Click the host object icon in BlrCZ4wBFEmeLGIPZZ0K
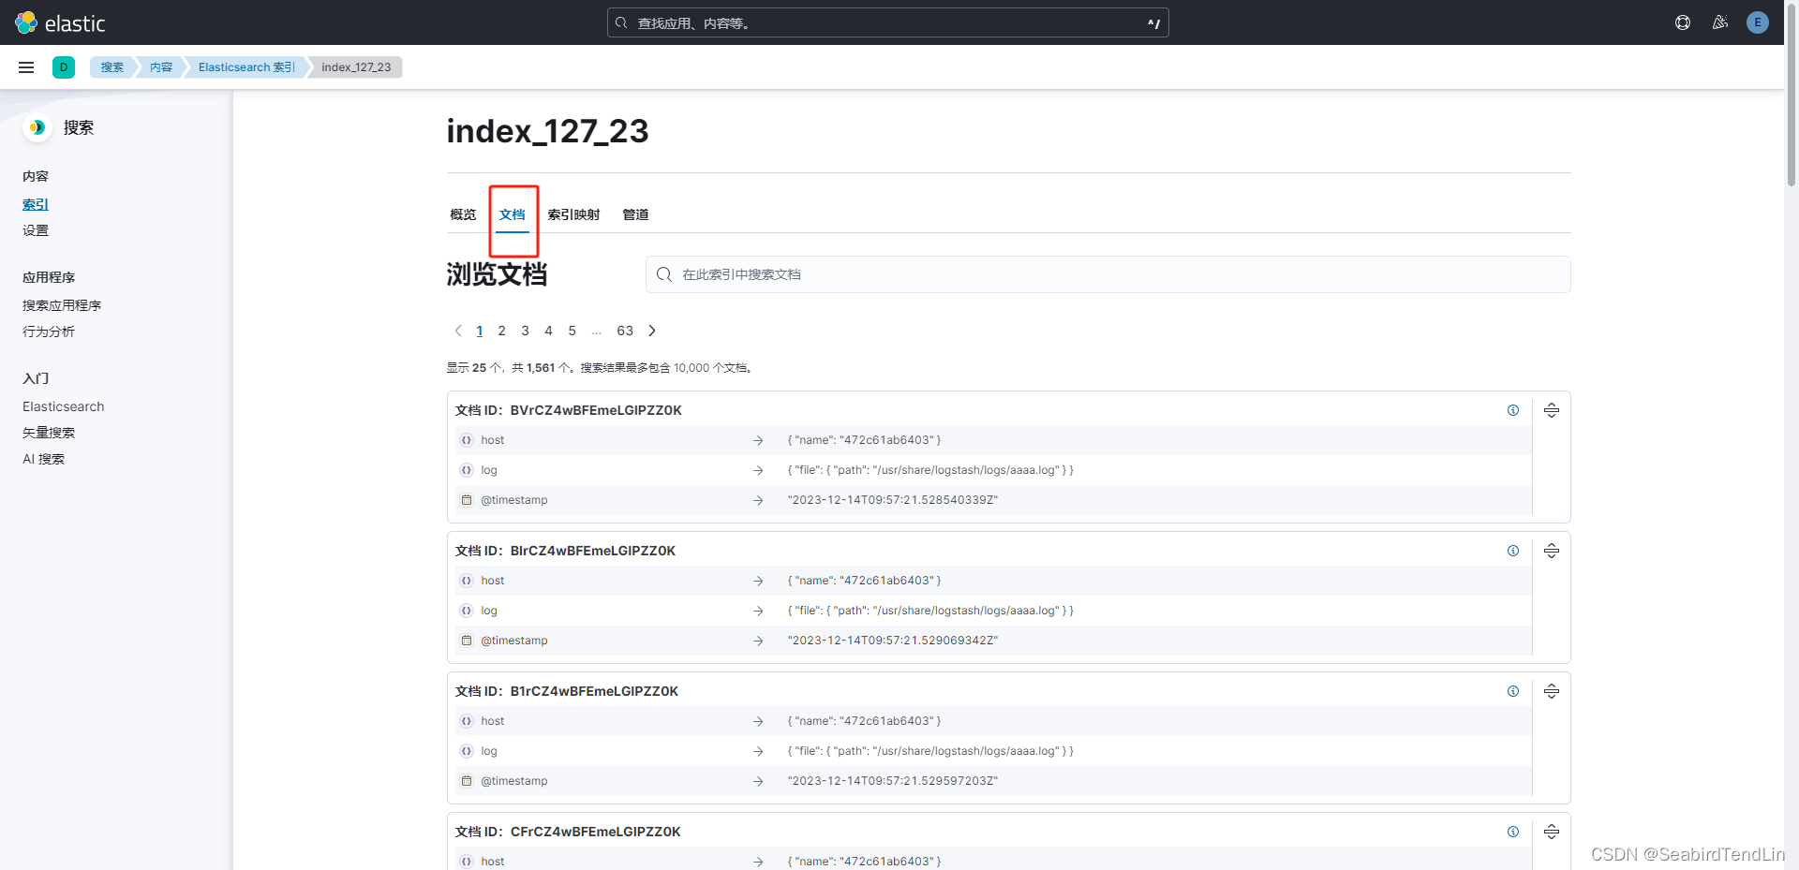This screenshot has height=870, width=1799. click(467, 581)
